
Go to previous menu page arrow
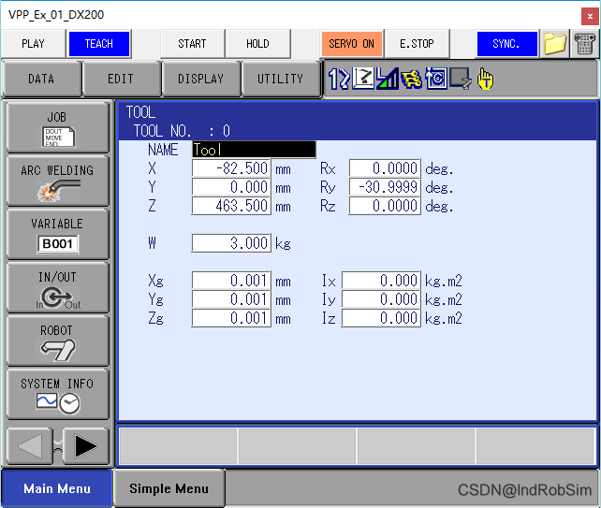click(30, 446)
